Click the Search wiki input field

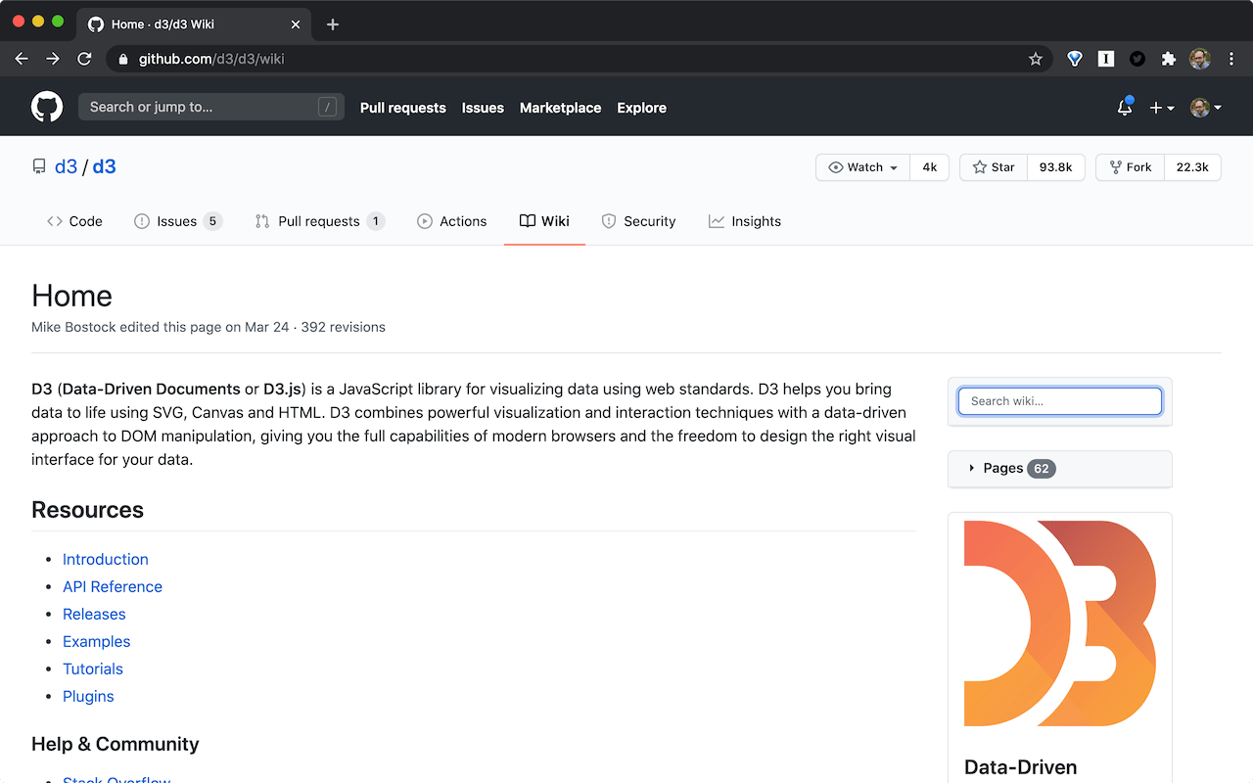[x=1059, y=400]
